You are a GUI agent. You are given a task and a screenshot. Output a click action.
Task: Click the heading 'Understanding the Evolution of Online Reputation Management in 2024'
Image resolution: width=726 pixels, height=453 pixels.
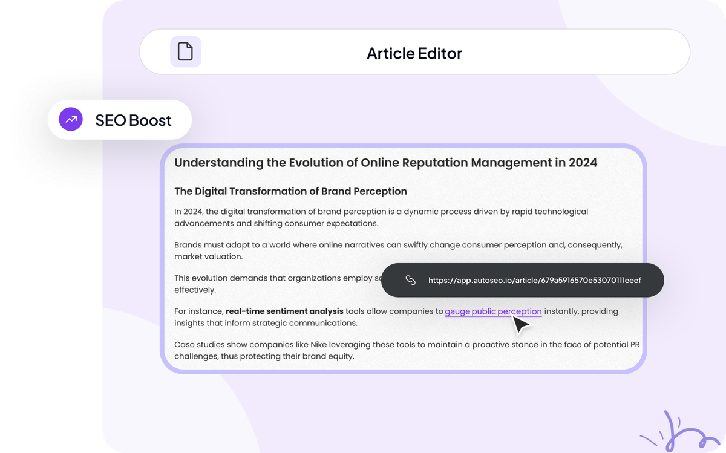385,163
